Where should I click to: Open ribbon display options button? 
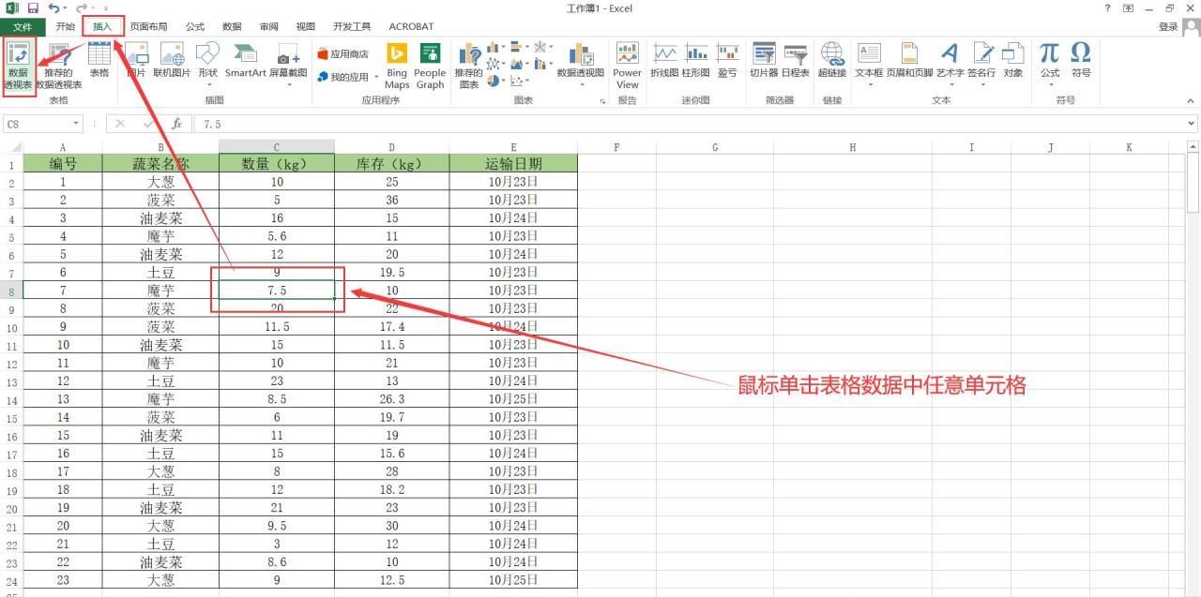pyautogui.click(x=1128, y=8)
